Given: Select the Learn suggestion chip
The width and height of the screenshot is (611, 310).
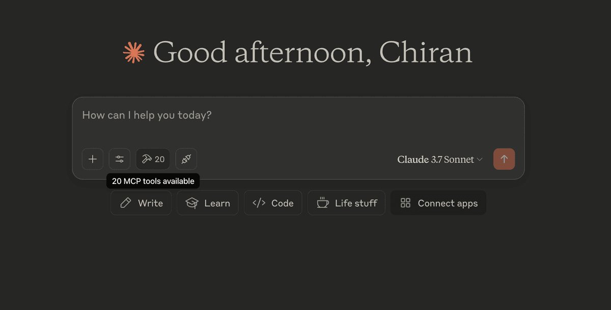Looking at the screenshot, I should [x=208, y=203].
